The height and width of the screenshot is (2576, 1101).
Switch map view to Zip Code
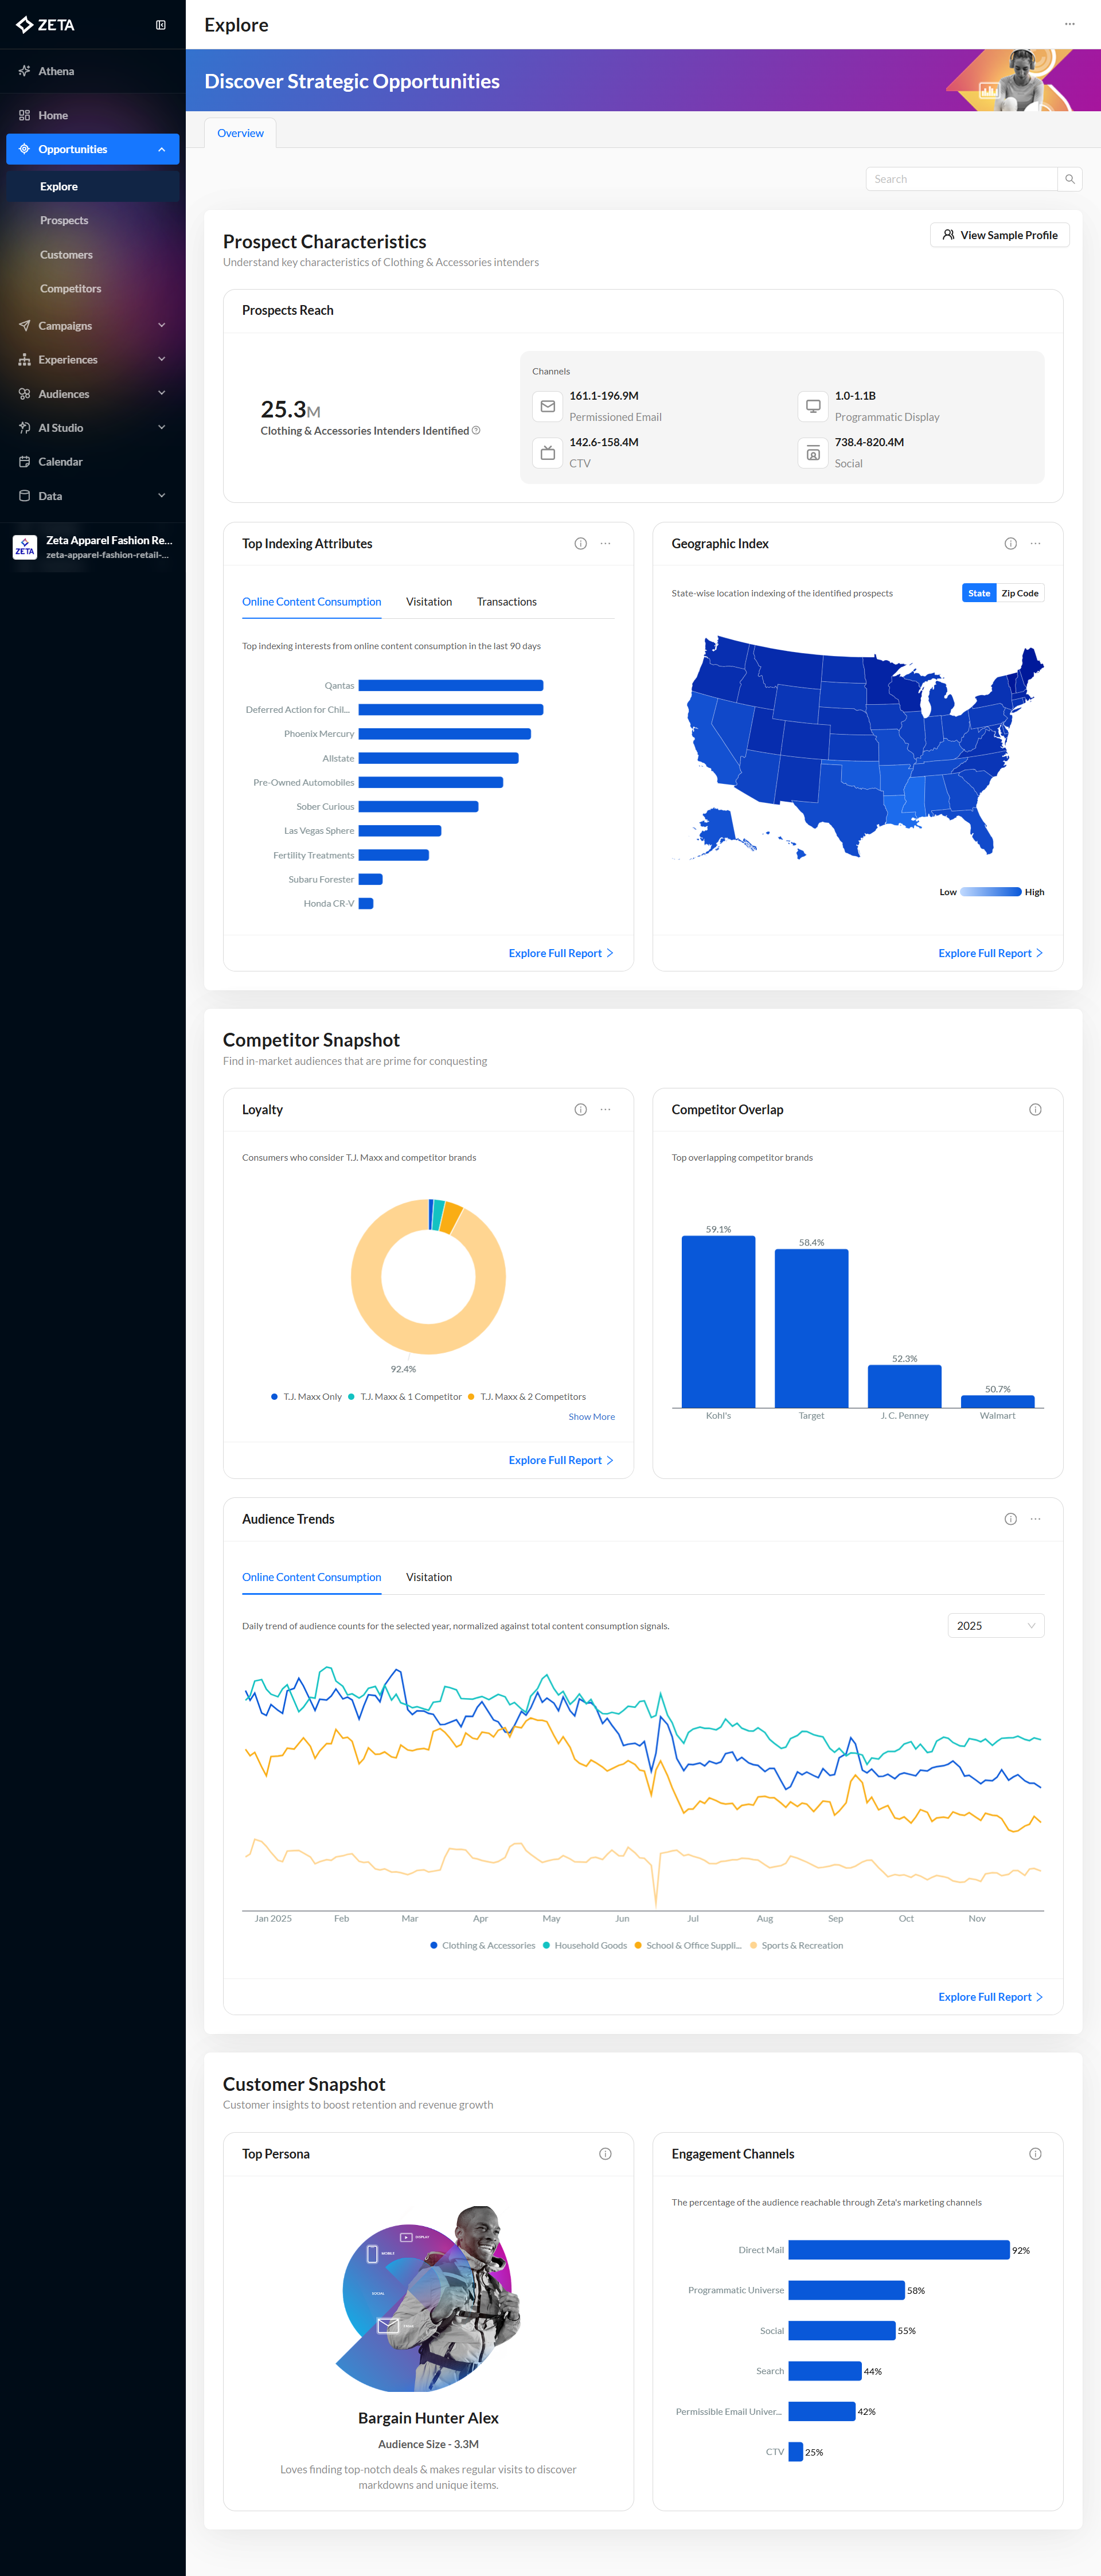point(1019,593)
